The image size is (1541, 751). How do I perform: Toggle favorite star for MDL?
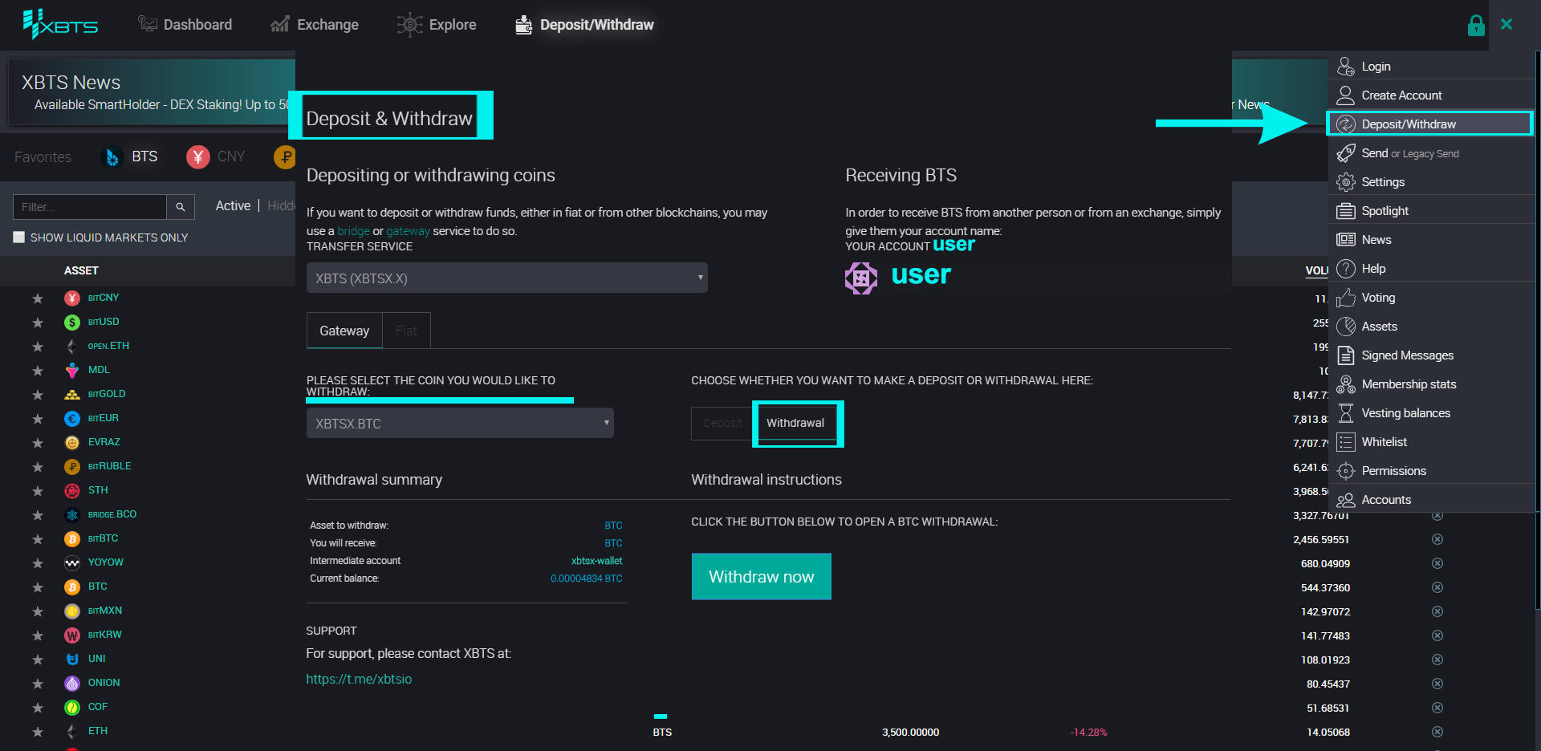point(37,371)
